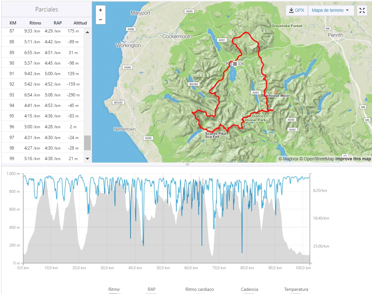Screen dimensions: 372x294
Task: Click the Altitud column header
Action: (80, 23)
